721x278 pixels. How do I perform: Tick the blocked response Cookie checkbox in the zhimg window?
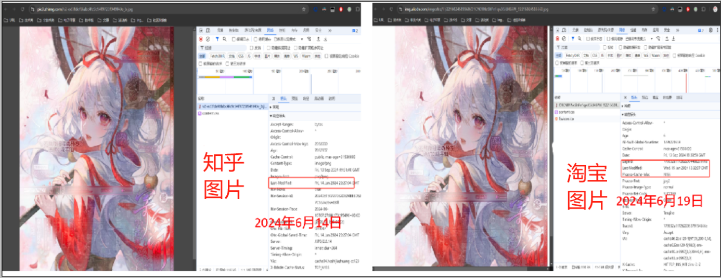point(326,56)
